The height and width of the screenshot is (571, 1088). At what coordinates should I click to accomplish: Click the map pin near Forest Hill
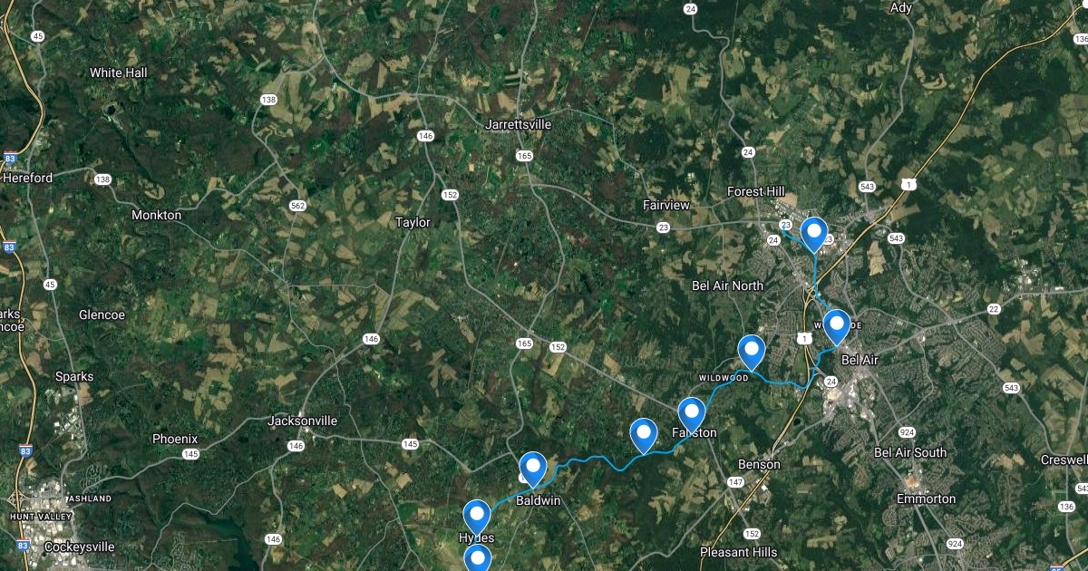[x=814, y=234]
